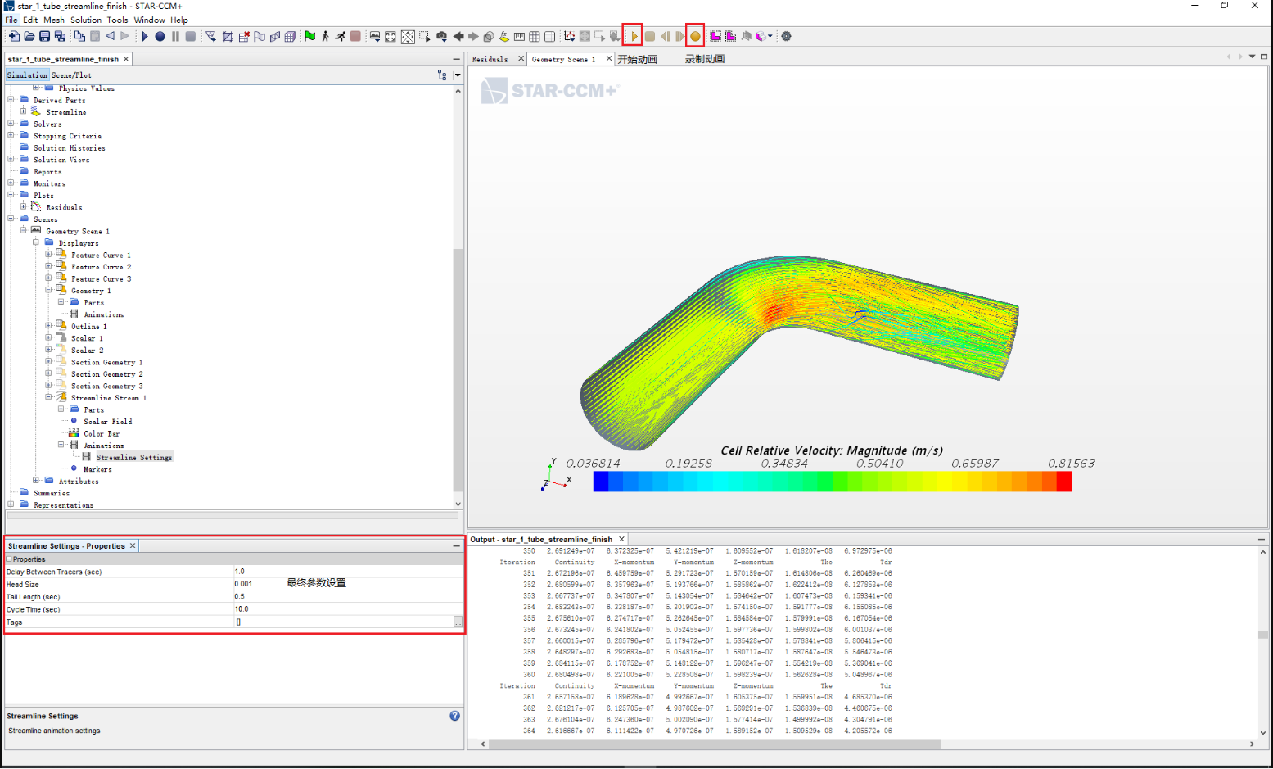Click the Delay Between Tracers value field
The width and height of the screenshot is (1273, 769).
tap(348, 572)
